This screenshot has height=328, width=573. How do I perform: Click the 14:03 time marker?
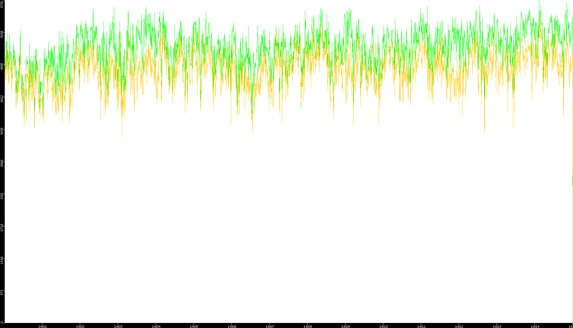coord(118,326)
